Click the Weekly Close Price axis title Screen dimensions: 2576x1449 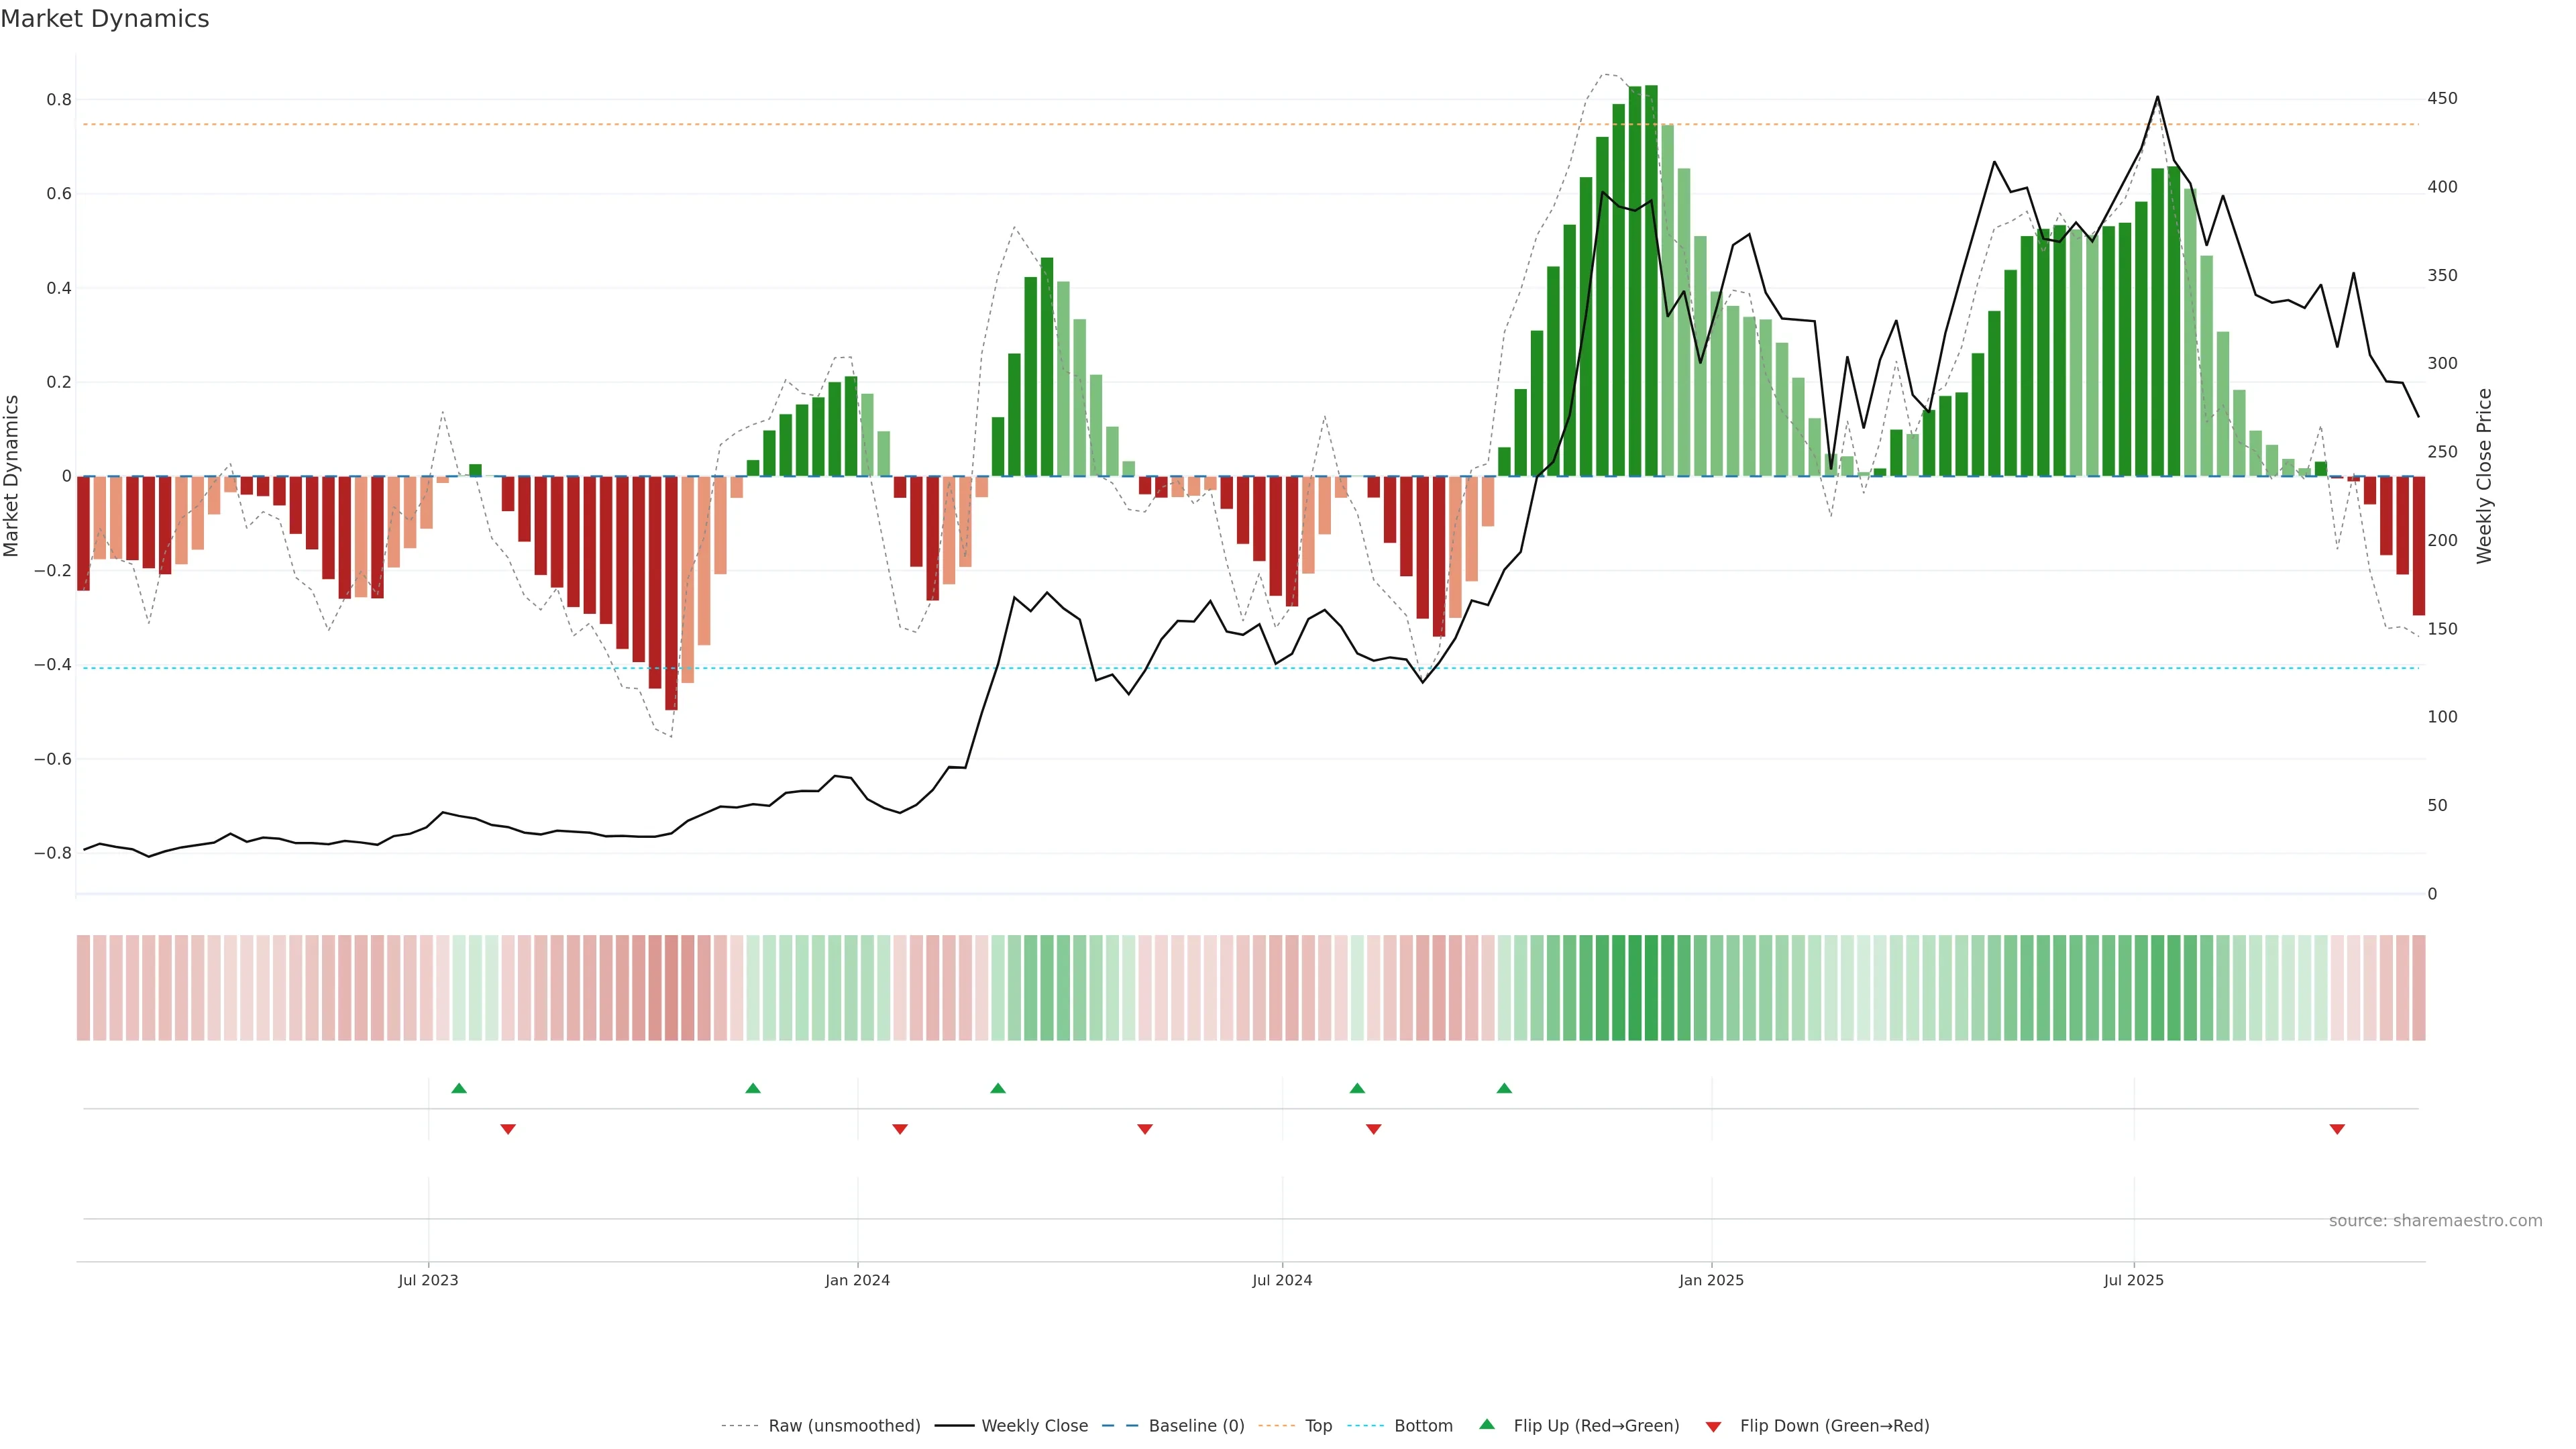click(x=2484, y=476)
